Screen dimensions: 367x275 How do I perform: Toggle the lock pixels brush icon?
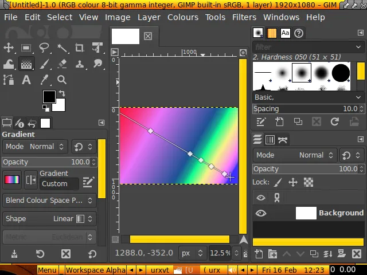(278, 182)
